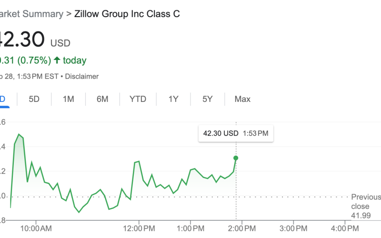381x238 pixels.
Task: Click the 3:00 PM axis label
Action: [x=293, y=228]
